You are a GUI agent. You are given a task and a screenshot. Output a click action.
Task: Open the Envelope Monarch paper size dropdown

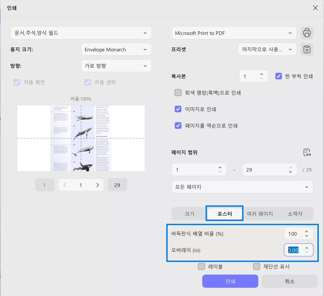117,49
